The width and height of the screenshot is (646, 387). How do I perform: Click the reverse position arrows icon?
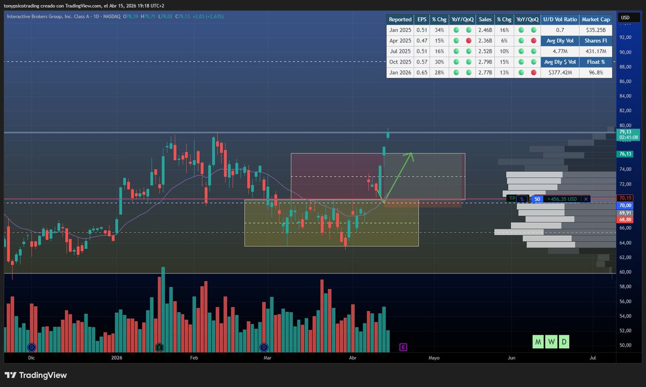tap(523, 199)
